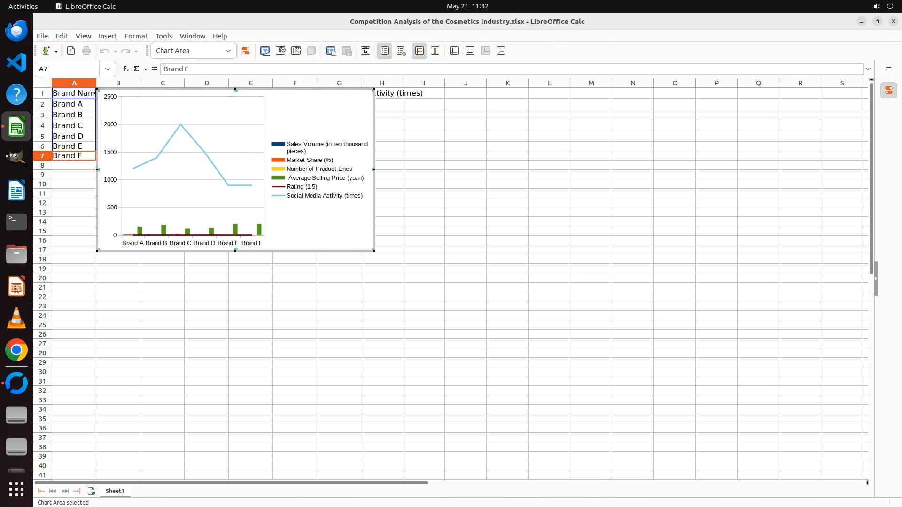The width and height of the screenshot is (902, 507).
Task: Click the Activities button
Action: [23, 6]
